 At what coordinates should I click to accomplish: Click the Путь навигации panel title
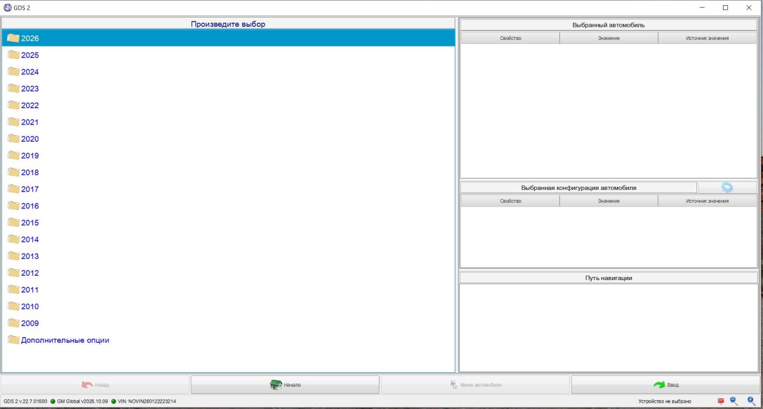tap(608, 278)
